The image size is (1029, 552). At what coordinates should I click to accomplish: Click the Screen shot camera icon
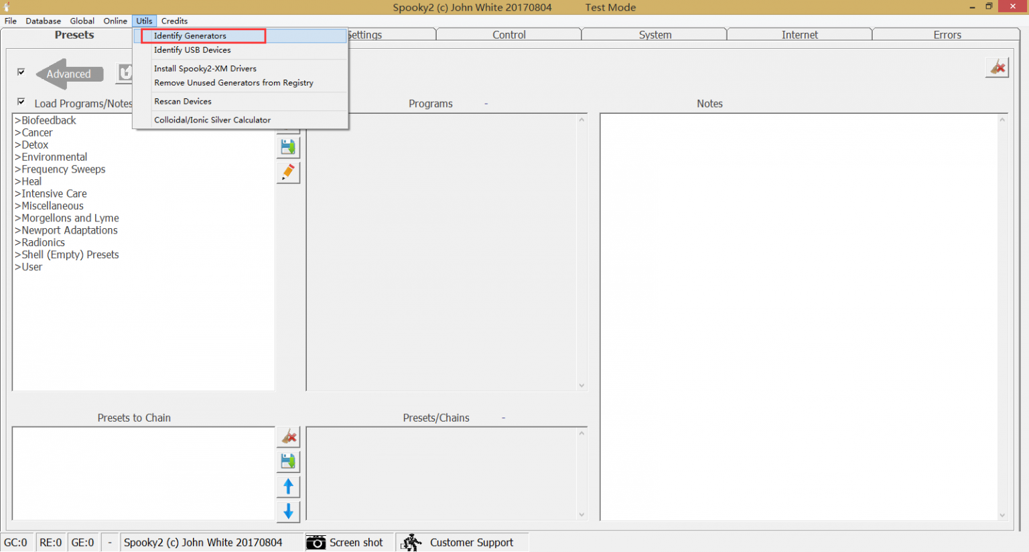point(316,543)
